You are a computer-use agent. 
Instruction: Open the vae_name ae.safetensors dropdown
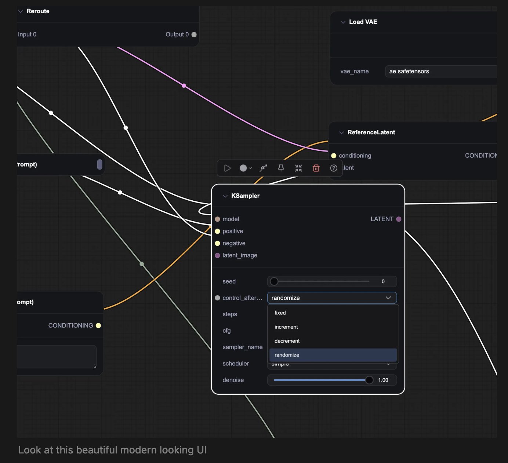coord(441,71)
